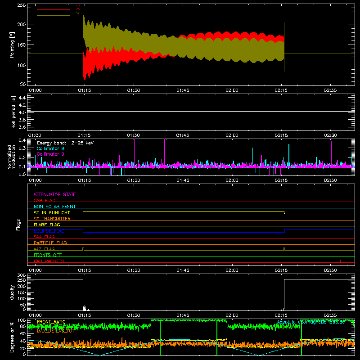Image resolution: width=360 pixels, height=360 pixels.
Task: Select the 'Collimator 9' legend label
Action: click(x=50, y=154)
